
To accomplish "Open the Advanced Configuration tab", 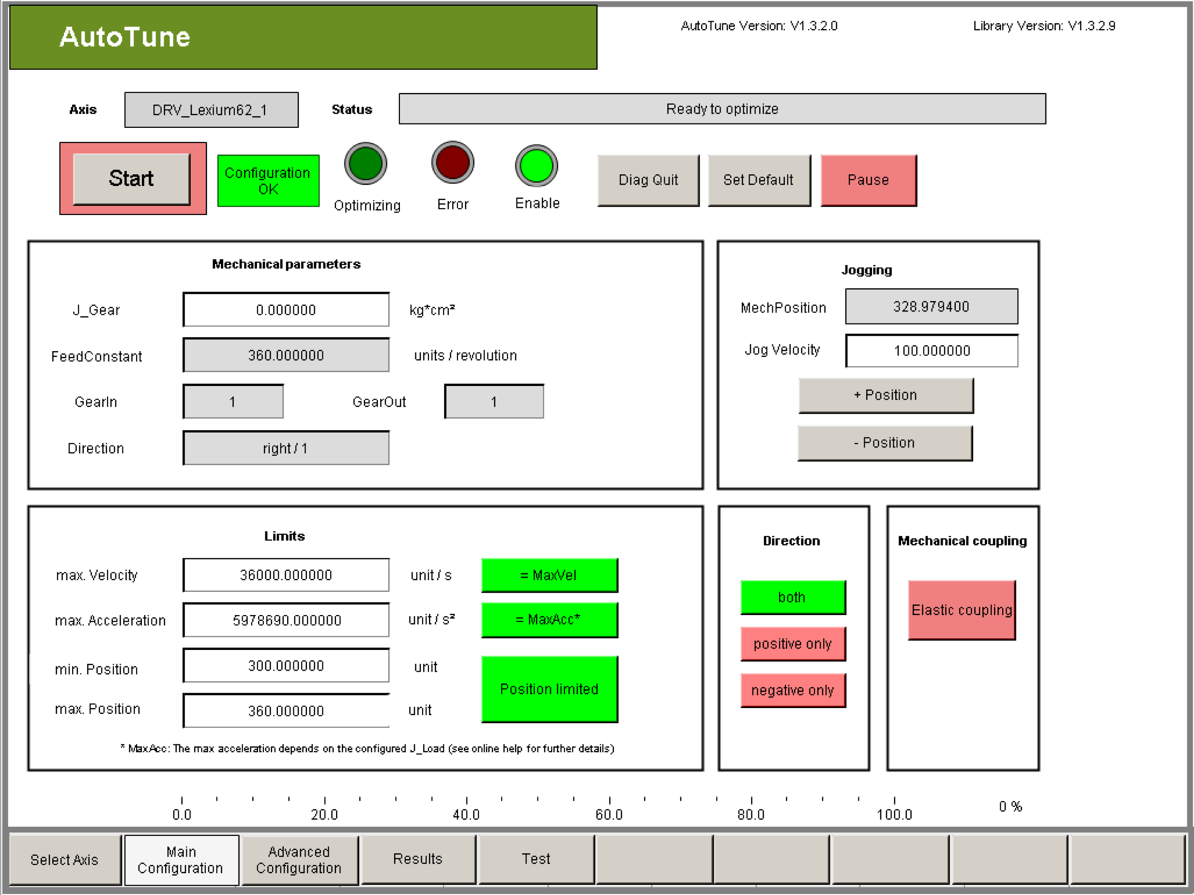I will (x=299, y=859).
